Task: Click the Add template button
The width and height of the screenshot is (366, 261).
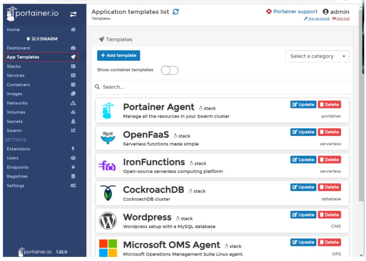Action: coord(119,56)
